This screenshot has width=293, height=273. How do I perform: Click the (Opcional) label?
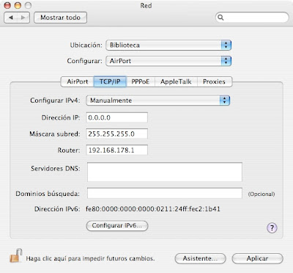click(x=262, y=194)
